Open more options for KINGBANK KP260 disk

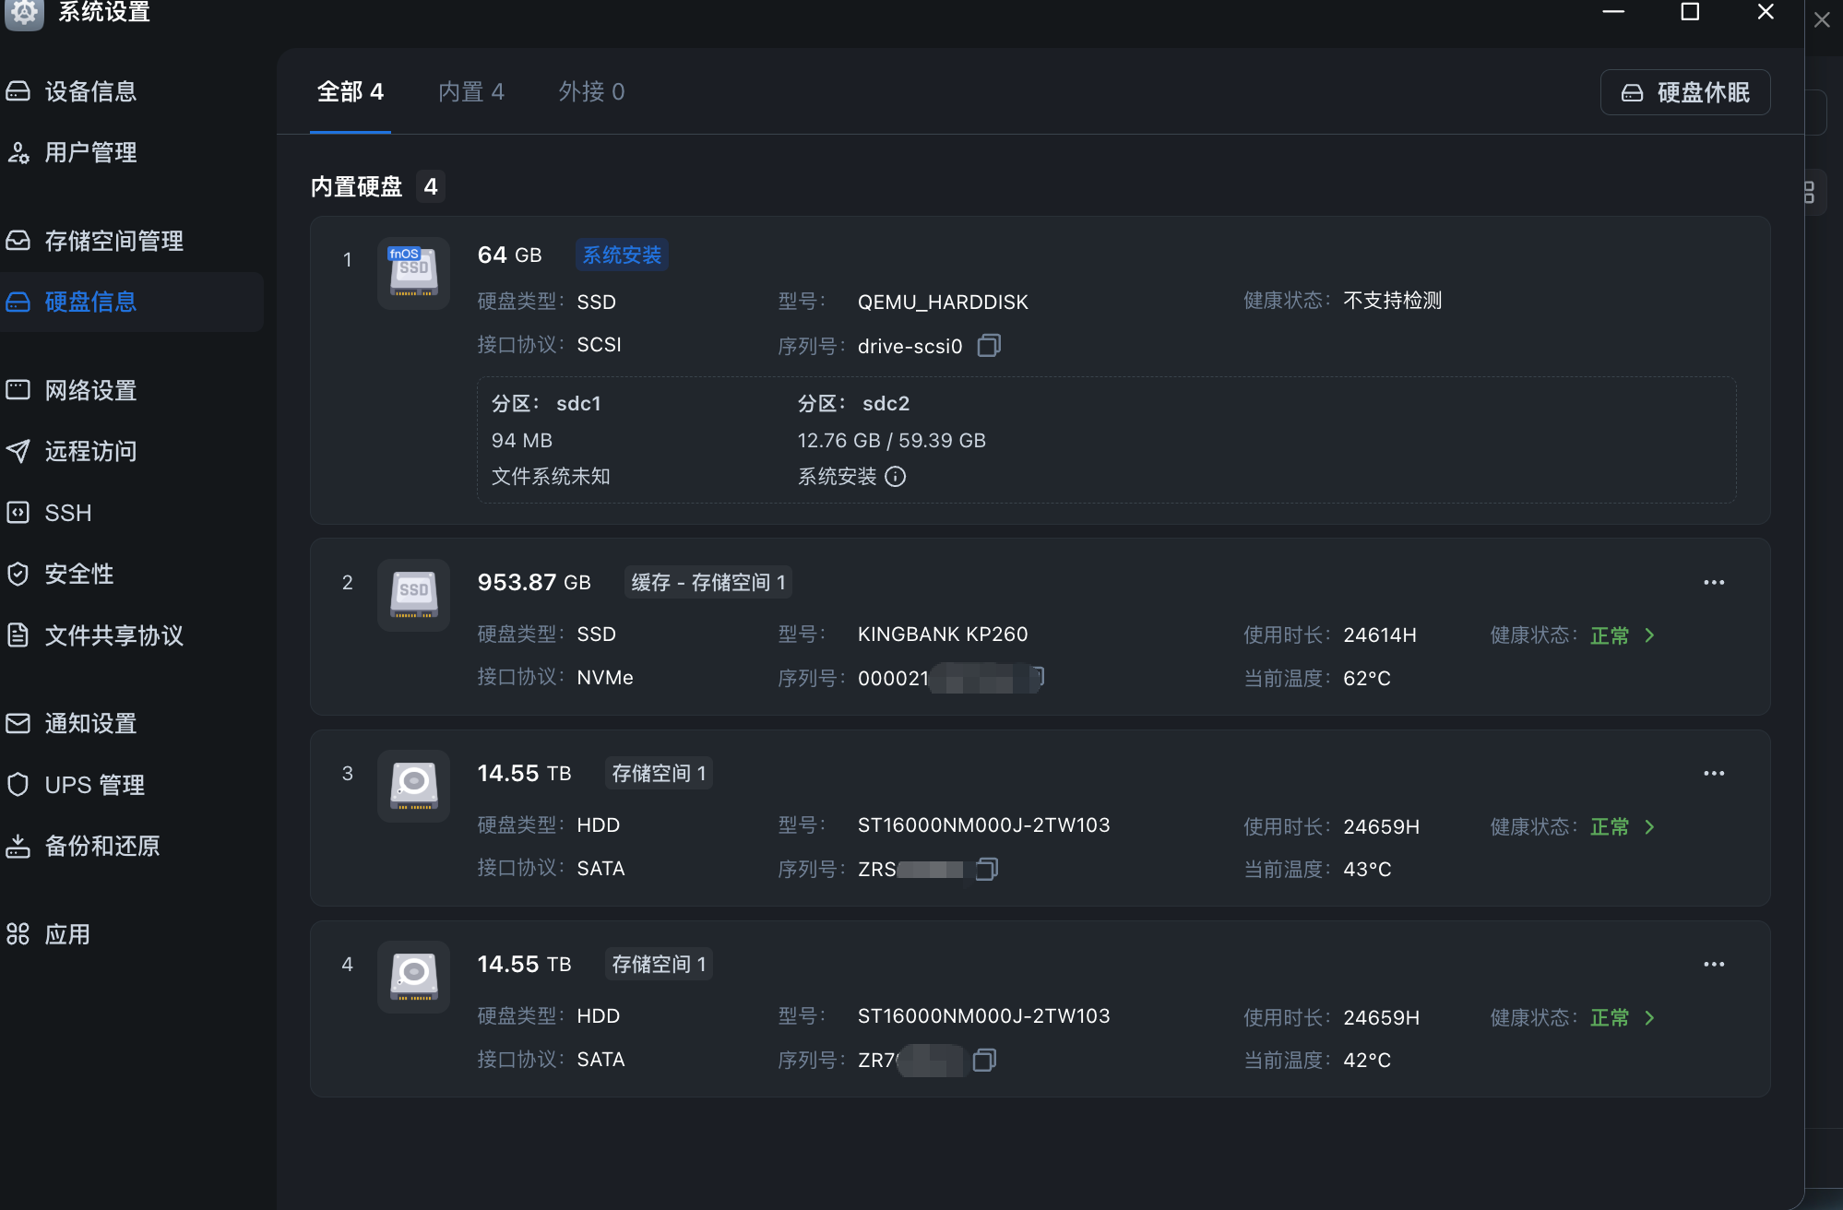1713,583
